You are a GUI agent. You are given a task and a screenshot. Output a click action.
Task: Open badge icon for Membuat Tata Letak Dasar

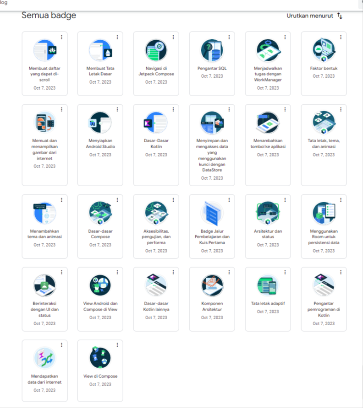pos(100,50)
